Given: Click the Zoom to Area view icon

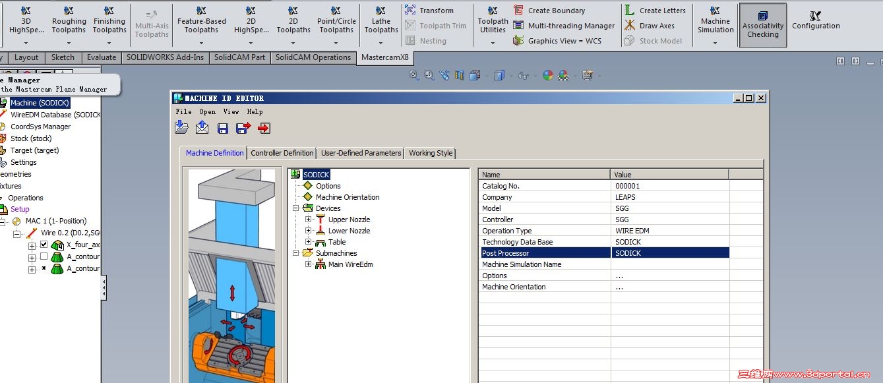Looking at the screenshot, I should pyautogui.click(x=429, y=75).
